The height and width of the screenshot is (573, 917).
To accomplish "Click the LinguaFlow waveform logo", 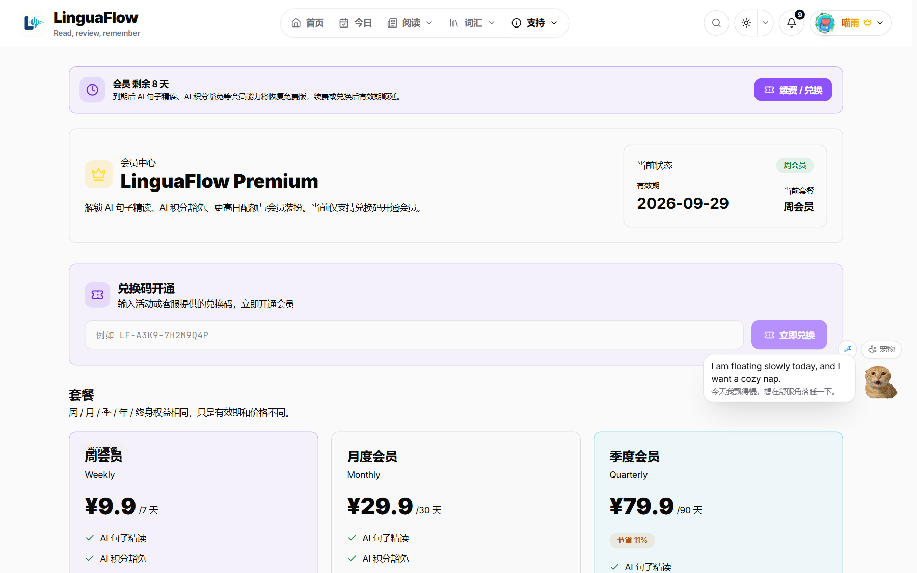I will tap(34, 23).
